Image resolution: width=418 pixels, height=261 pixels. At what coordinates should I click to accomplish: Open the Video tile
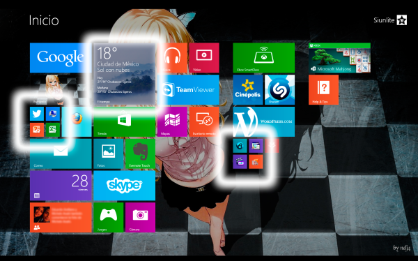(x=204, y=58)
